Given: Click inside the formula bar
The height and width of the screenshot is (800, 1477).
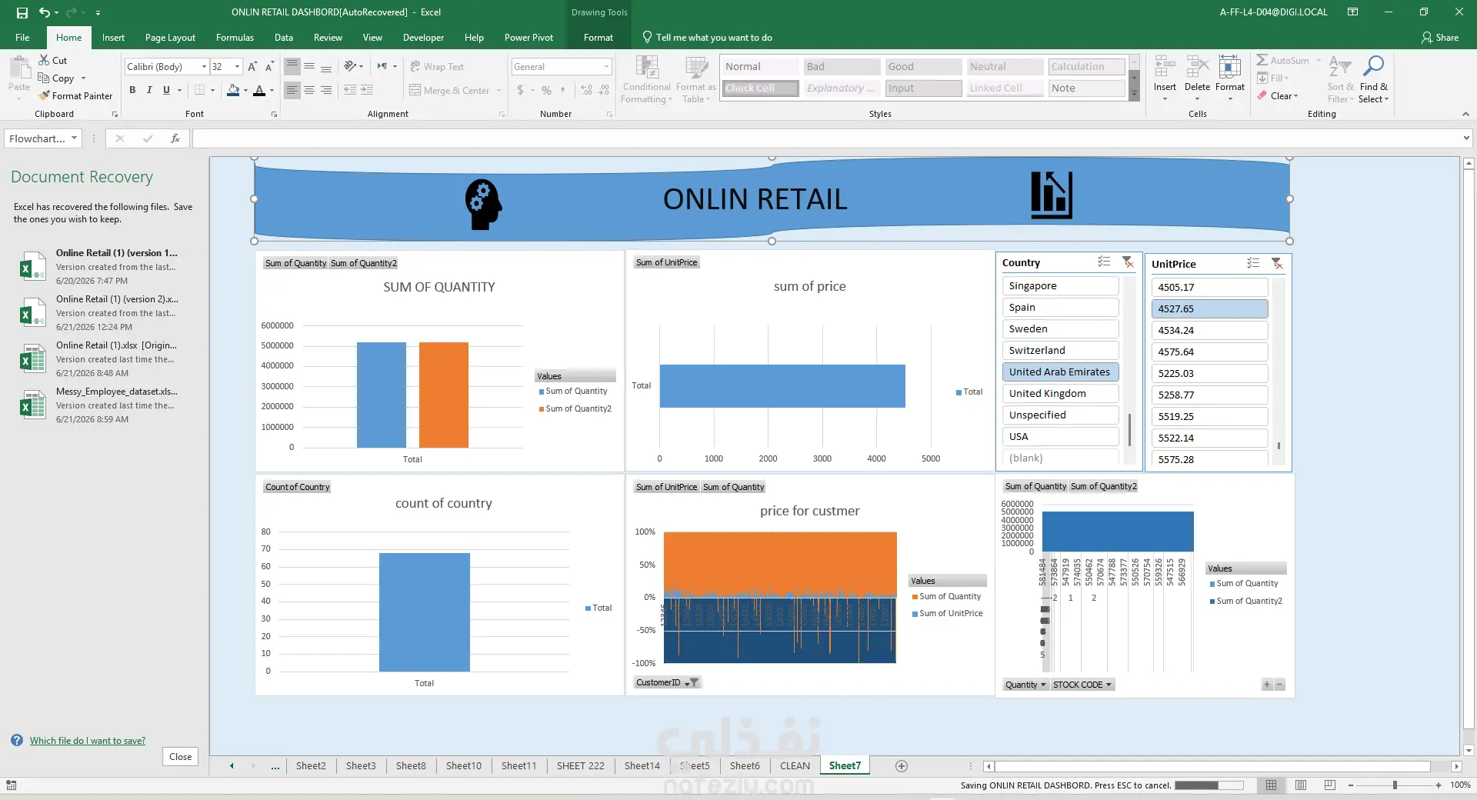Looking at the screenshot, I should (827, 138).
